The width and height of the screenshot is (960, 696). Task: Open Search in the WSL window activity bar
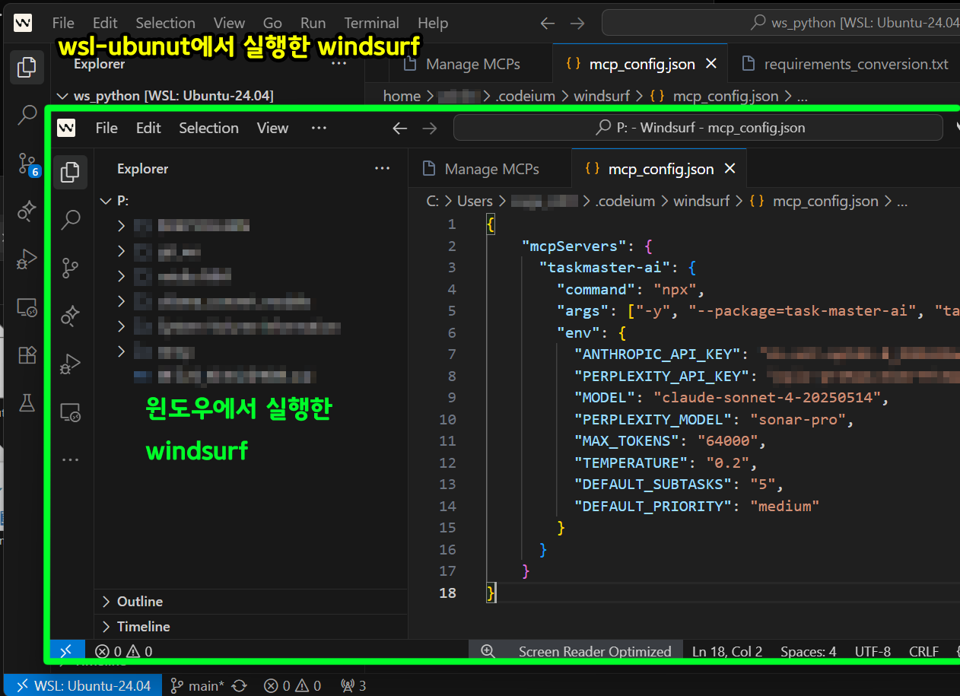click(x=27, y=115)
